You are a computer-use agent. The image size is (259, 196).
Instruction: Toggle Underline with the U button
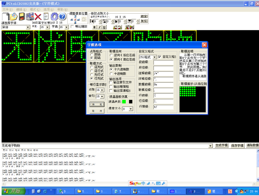click(x=104, y=27)
